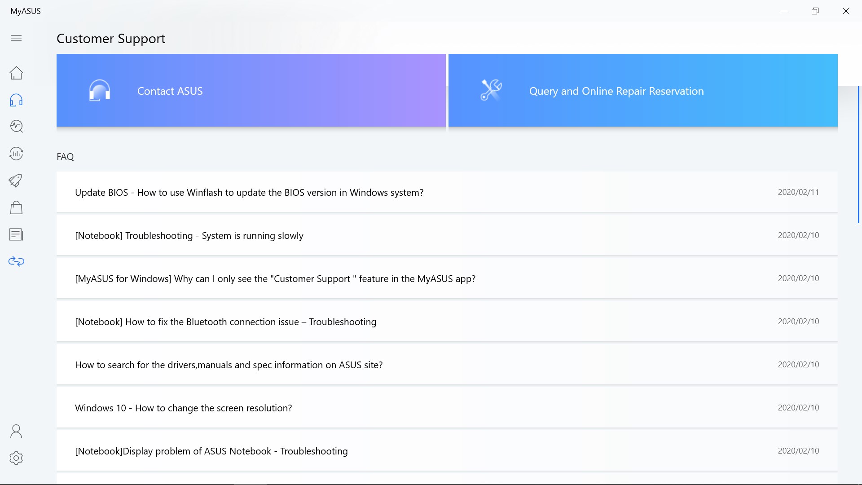Expand the hamburger navigation menu
The image size is (862, 485).
click(x=16, y=38)
